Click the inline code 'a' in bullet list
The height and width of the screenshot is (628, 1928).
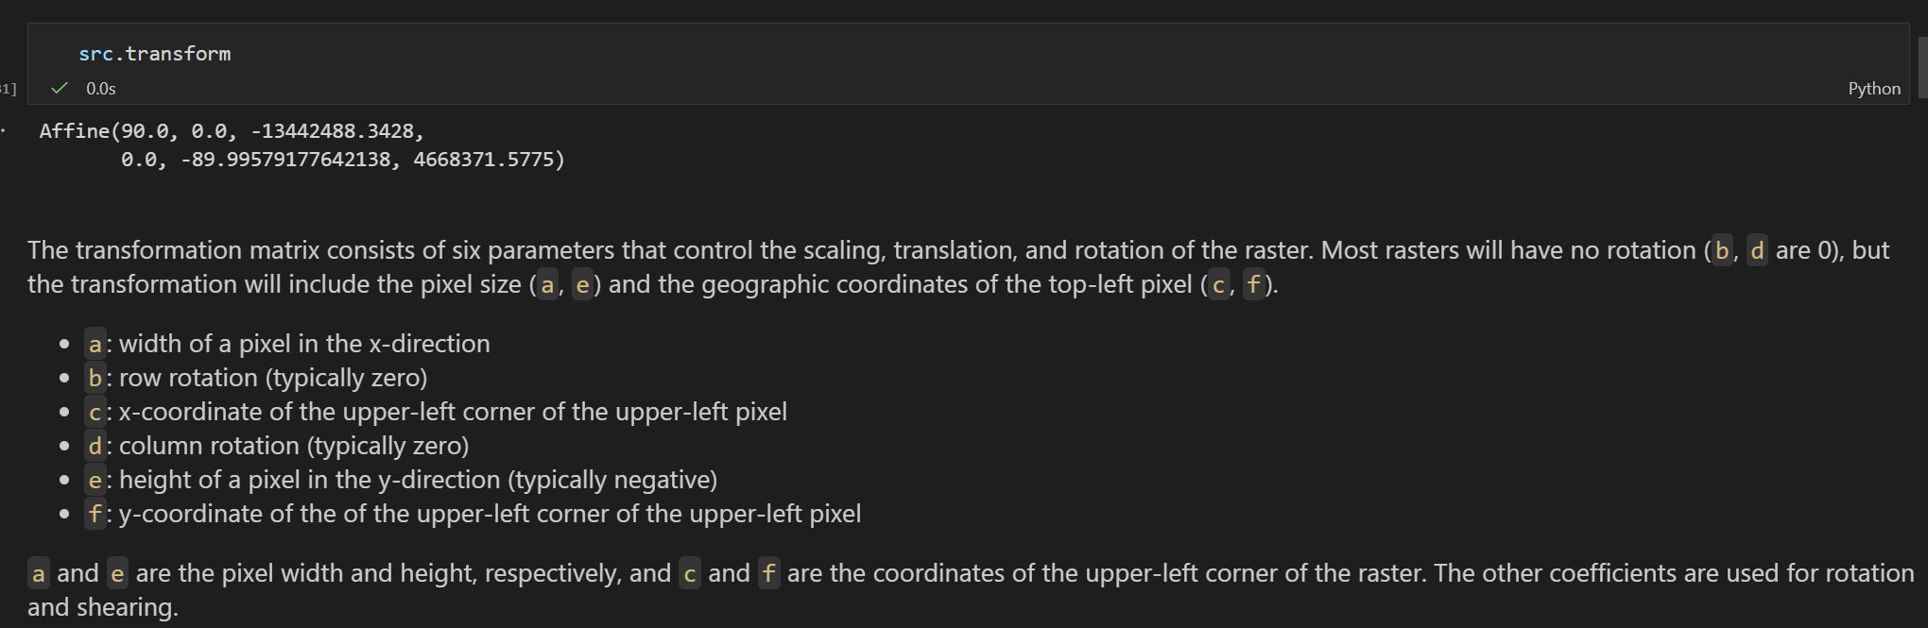95,344
